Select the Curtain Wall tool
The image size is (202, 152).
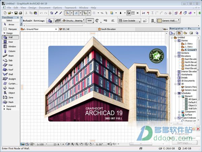[10, 84]
